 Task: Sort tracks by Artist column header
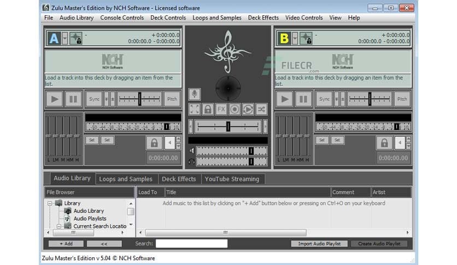(x=391, y=192)
